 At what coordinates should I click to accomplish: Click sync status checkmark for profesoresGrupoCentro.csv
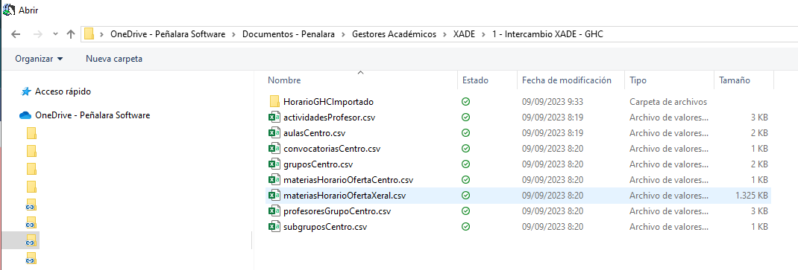tap(465, 211)
